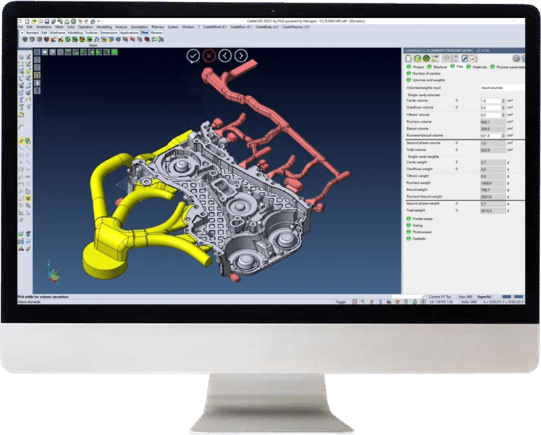This screenshot has height=435, width=541.
Task: Collapse the Volumes and weights section
Action: 408,80
